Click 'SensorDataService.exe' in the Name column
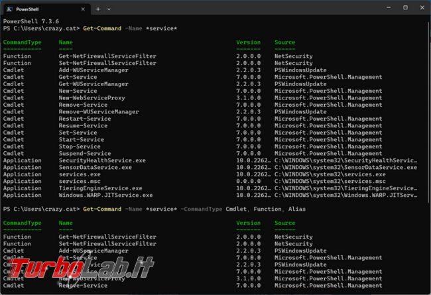Image resolution: width=431 pixels, height=295 pixels. click(95, 168)
